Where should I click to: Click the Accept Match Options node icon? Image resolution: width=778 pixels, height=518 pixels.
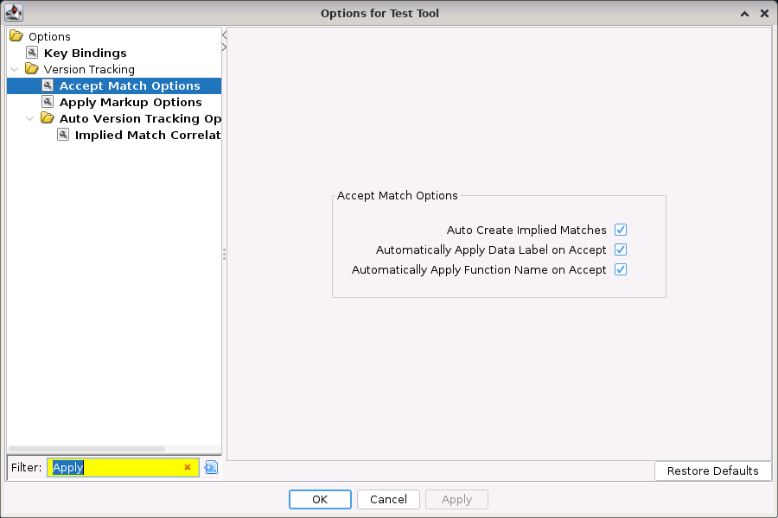[48, 85]
